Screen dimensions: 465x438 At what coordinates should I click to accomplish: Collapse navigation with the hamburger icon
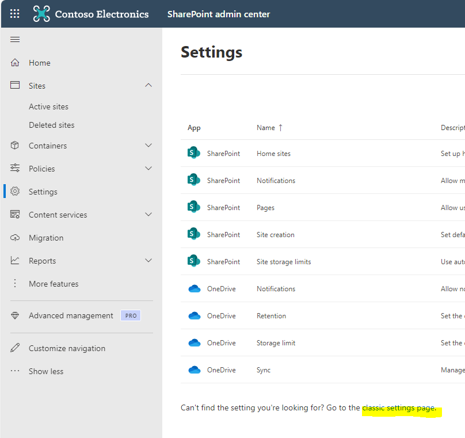[15, 40]
